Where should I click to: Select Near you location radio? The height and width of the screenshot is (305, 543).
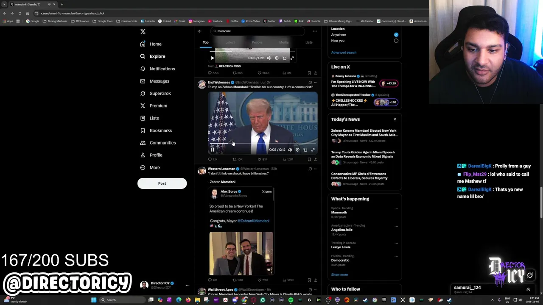pos(396,41)
